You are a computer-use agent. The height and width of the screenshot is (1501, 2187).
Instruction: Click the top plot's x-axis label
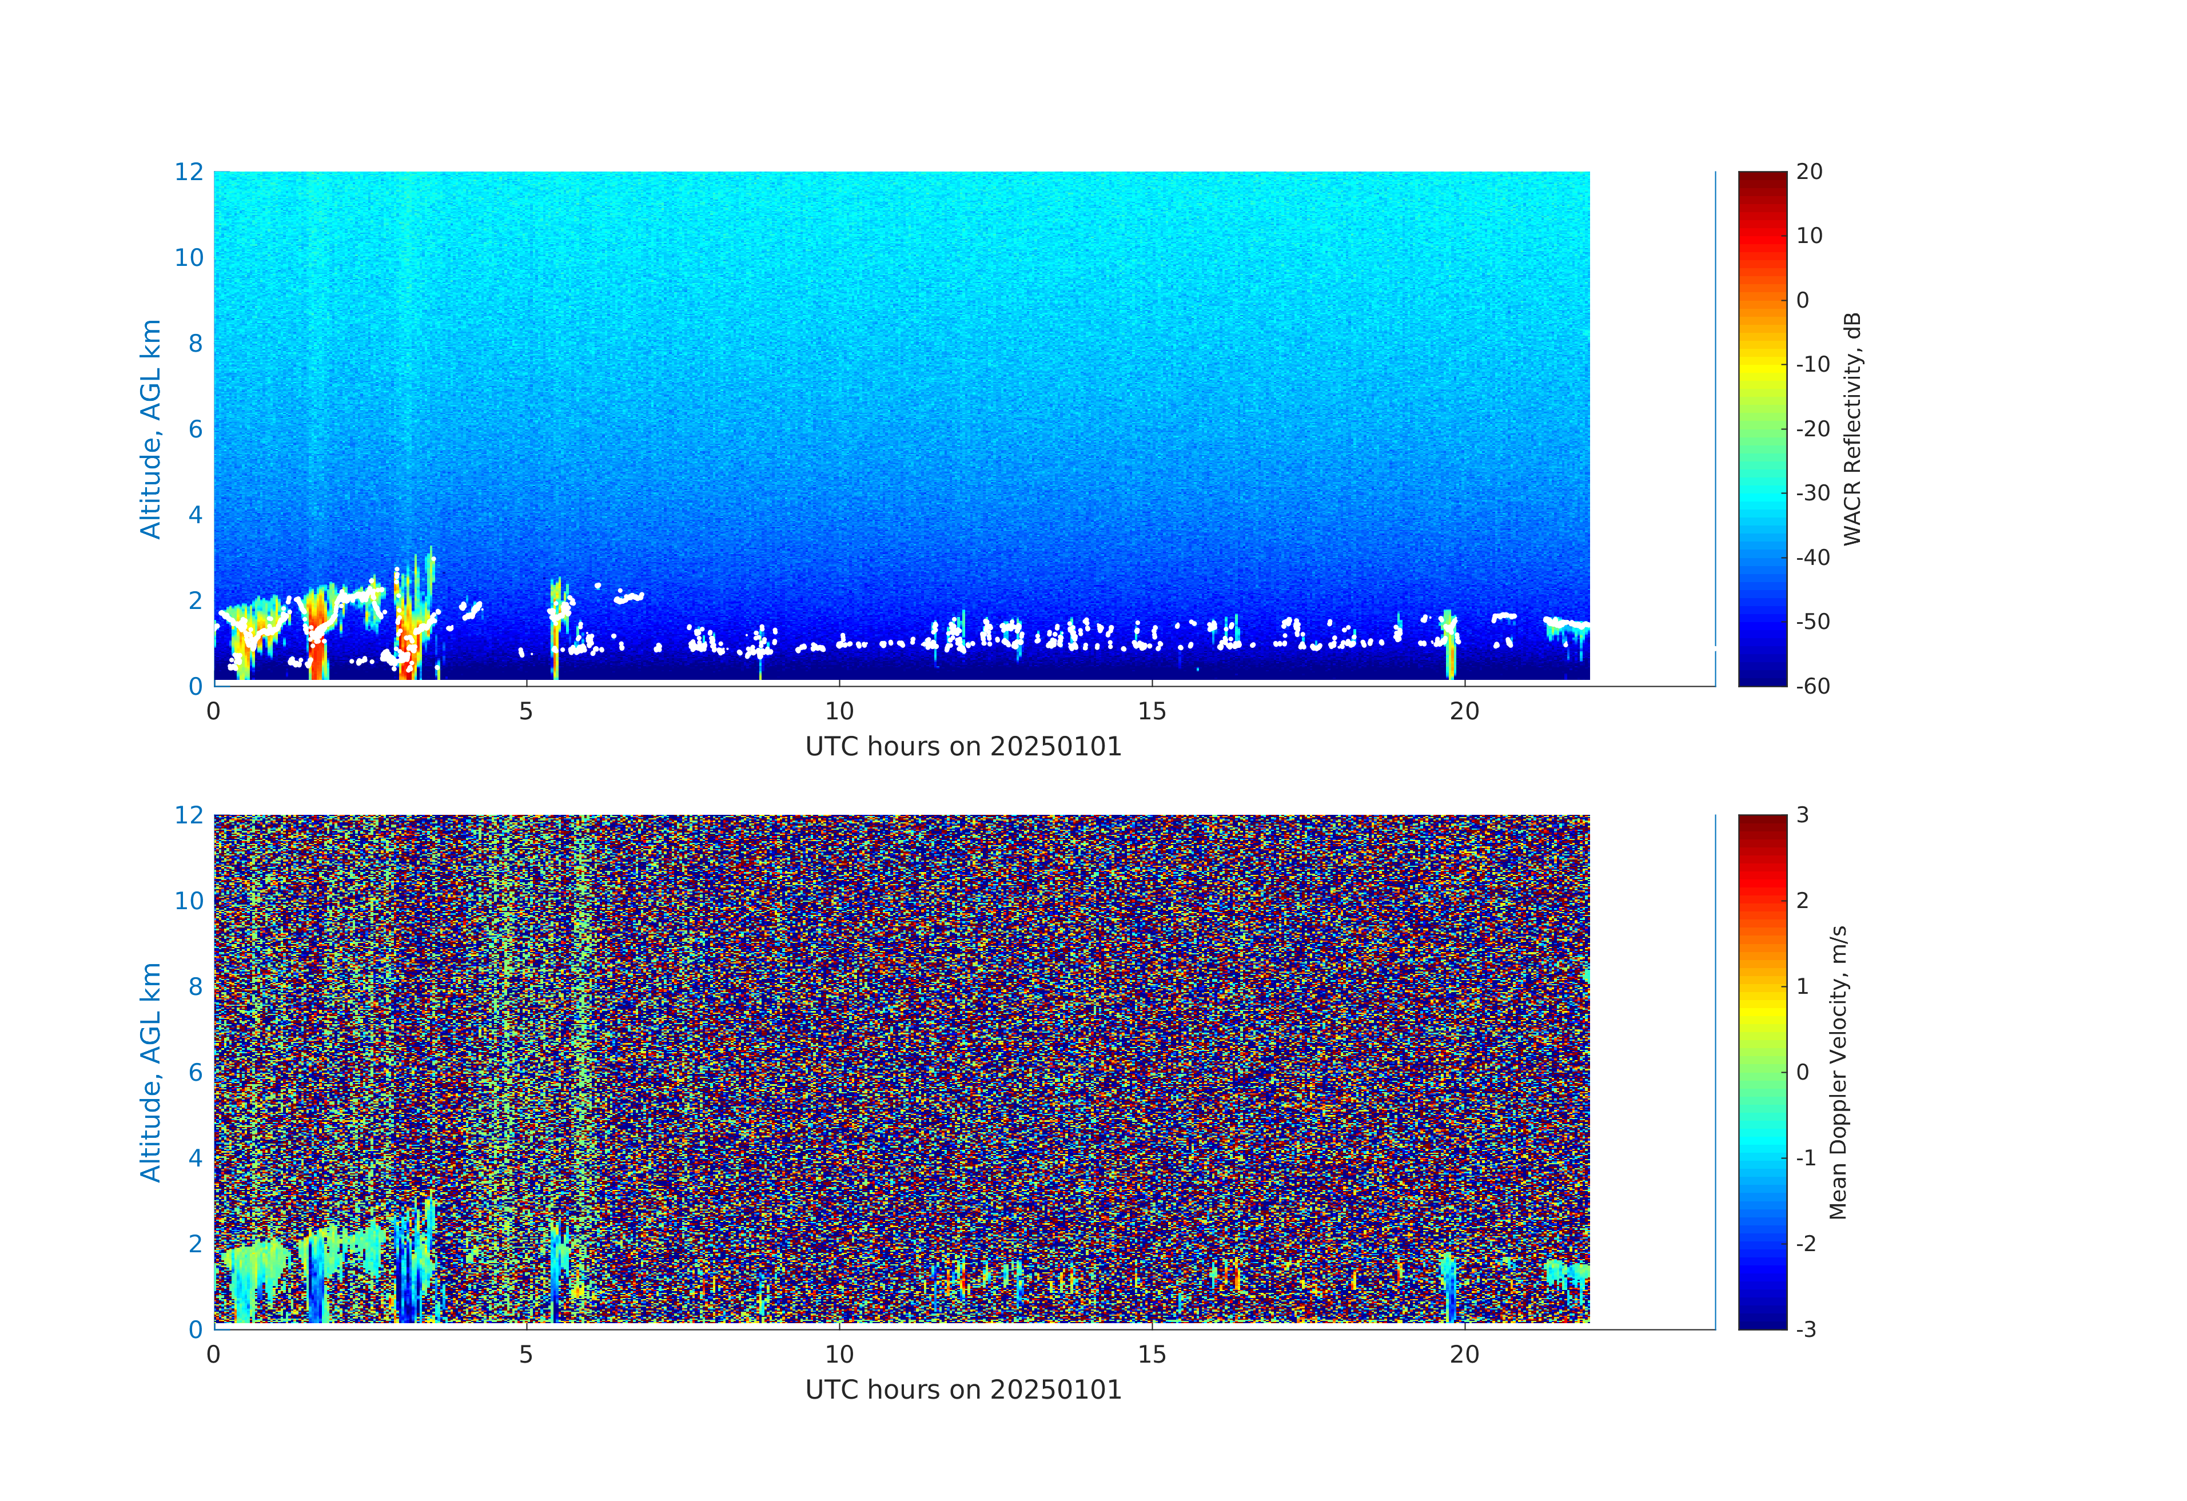963,747
